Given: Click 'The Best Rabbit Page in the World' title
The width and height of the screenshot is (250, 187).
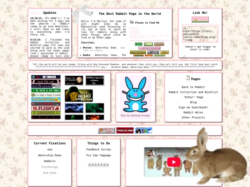Looking at the screenshot, I should pos(130,14).
